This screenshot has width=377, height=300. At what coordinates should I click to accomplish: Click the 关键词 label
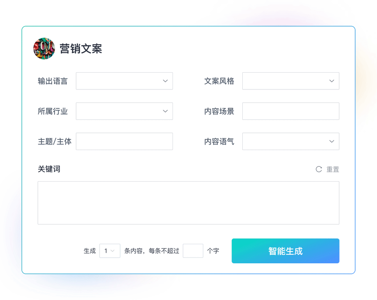pos(49,169)
